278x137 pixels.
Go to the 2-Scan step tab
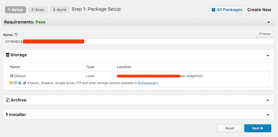click(38, 10)
